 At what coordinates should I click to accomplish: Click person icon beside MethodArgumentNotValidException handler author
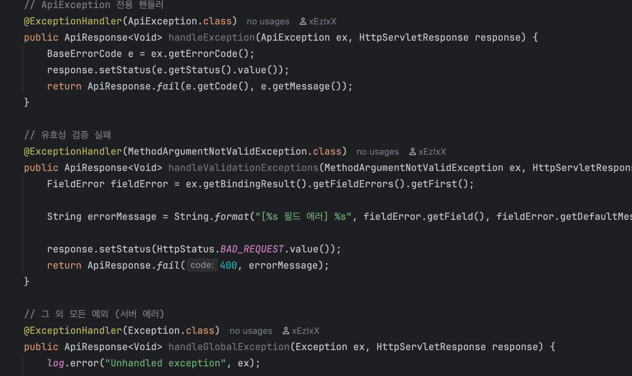pos(413,152)
